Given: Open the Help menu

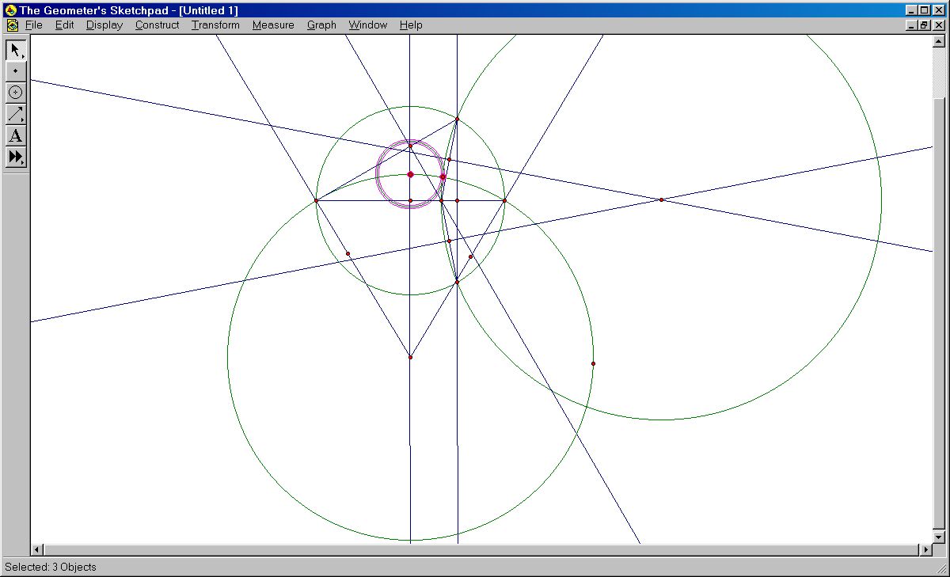Looking at the screenshot, I should 411,25.
